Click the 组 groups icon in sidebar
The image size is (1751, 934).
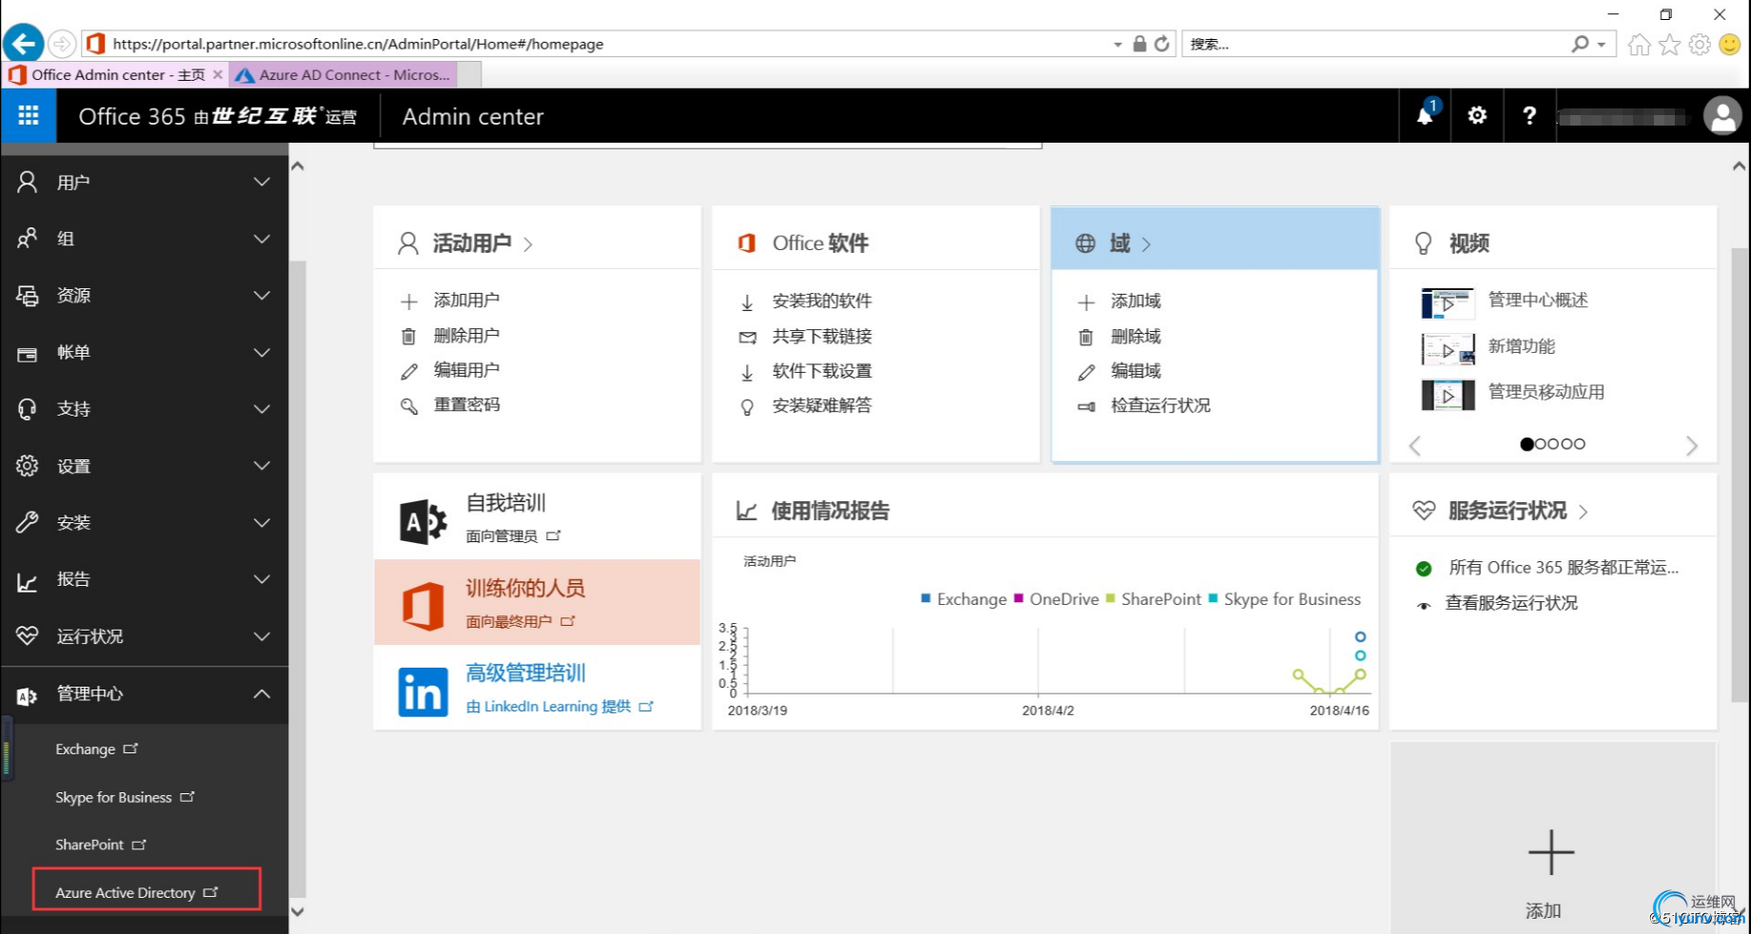point(28,239)
